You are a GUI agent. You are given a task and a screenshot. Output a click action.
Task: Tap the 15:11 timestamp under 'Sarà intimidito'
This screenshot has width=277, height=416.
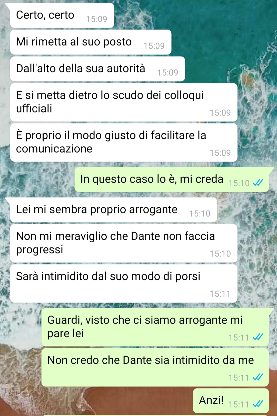(x=220, y=294)
